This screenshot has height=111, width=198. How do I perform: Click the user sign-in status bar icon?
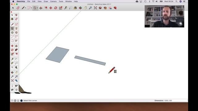pos(18,101)
